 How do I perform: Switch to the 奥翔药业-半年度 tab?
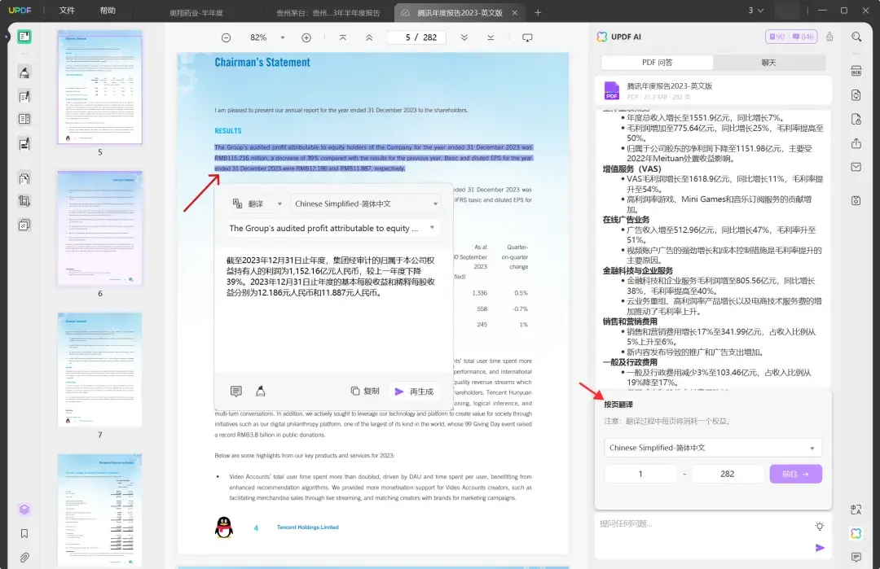click(196, 12)
